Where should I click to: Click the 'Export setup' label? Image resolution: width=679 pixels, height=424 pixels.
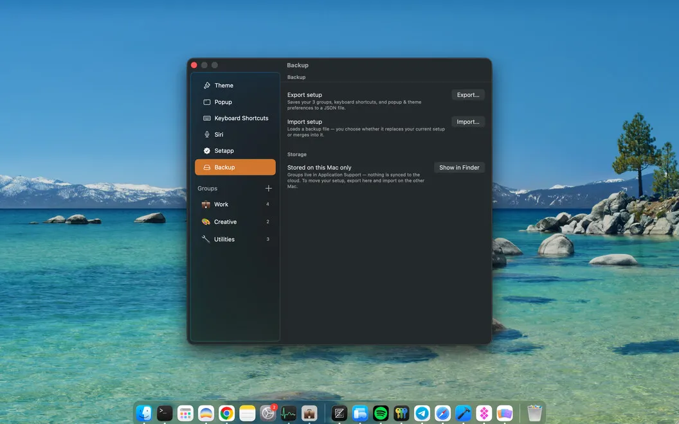304,94
